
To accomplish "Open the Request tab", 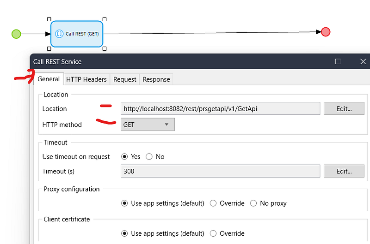I will [125, 79].
